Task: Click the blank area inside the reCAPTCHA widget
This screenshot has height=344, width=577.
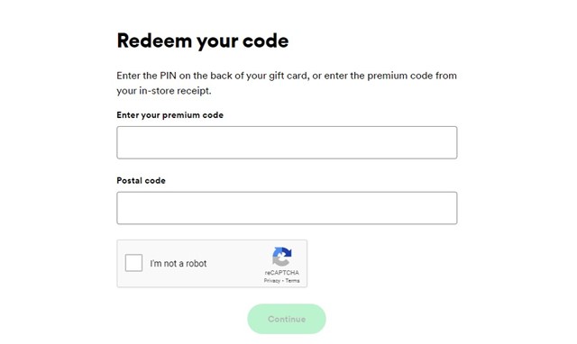Action: tap(235, 264)
